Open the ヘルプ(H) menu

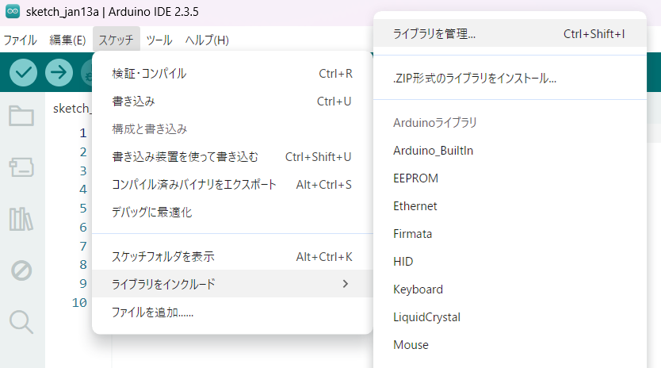pyautogui.click(x=207, y=40)
